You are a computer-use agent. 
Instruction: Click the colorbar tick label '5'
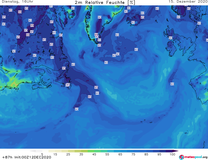[42, 154]
